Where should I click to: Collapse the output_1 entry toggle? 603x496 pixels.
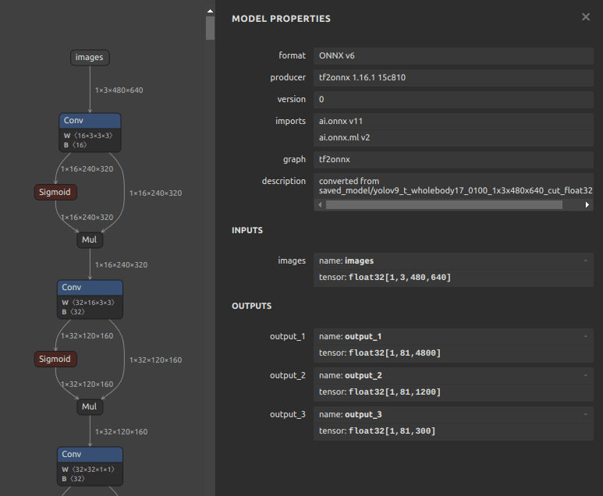point(585,336)
